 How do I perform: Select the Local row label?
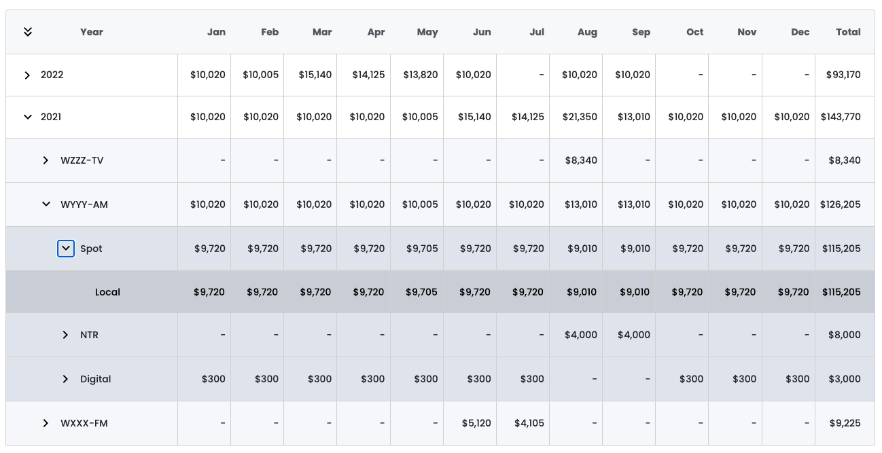point(107,292)
